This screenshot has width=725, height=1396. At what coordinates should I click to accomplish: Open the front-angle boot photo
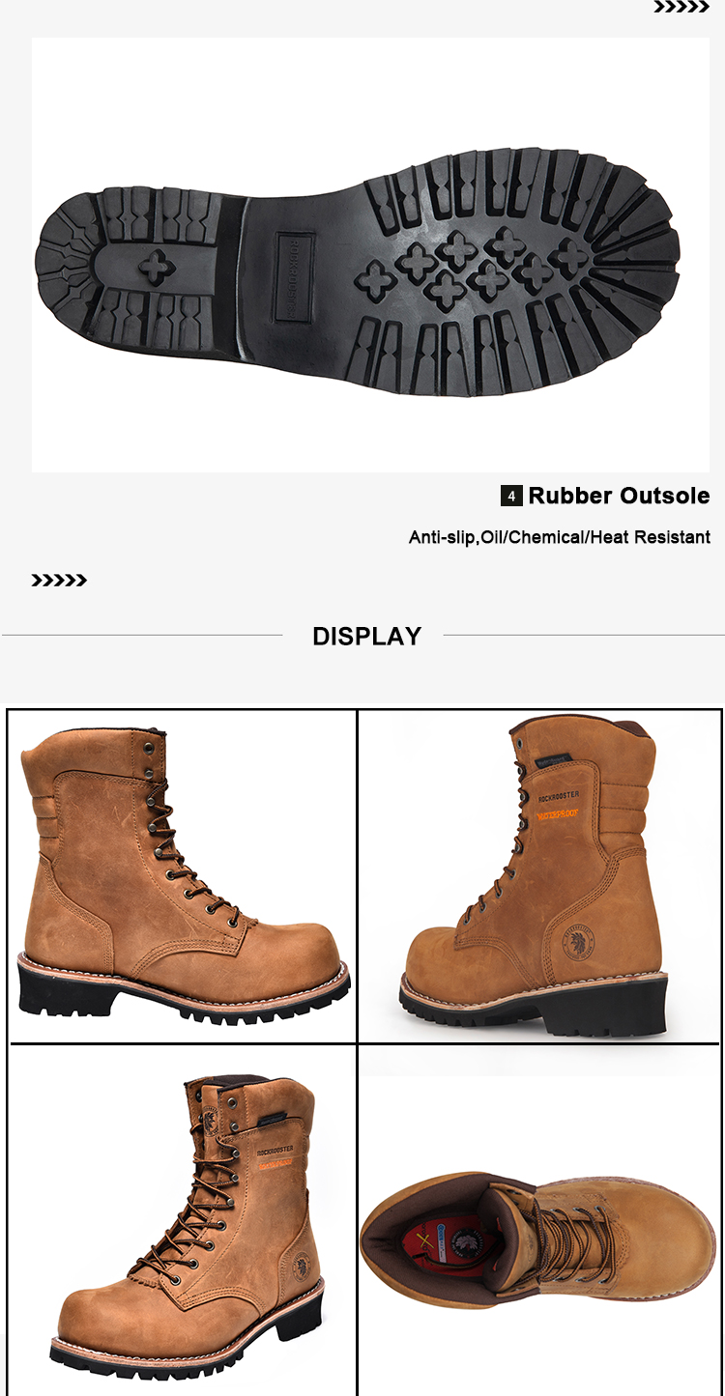tap(183, 1220)
